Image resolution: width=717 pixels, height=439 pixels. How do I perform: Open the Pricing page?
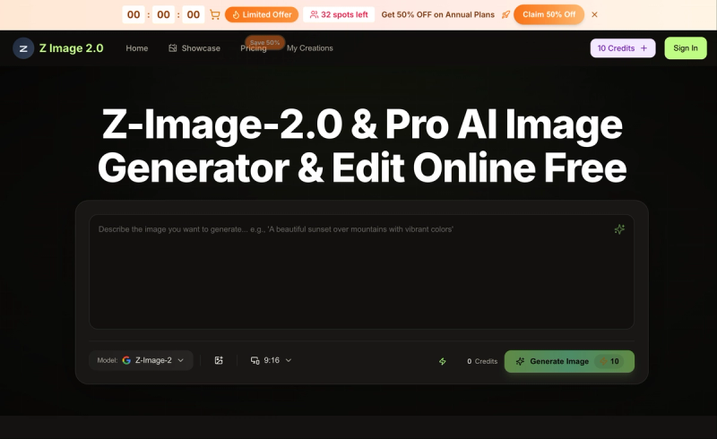pos(254,49)
